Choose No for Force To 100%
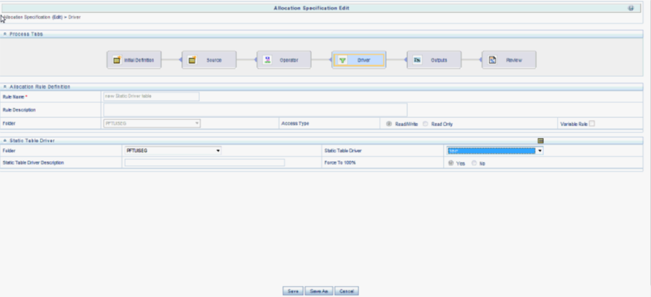This screenshot has width=651, height=297. tap(474, 163)
